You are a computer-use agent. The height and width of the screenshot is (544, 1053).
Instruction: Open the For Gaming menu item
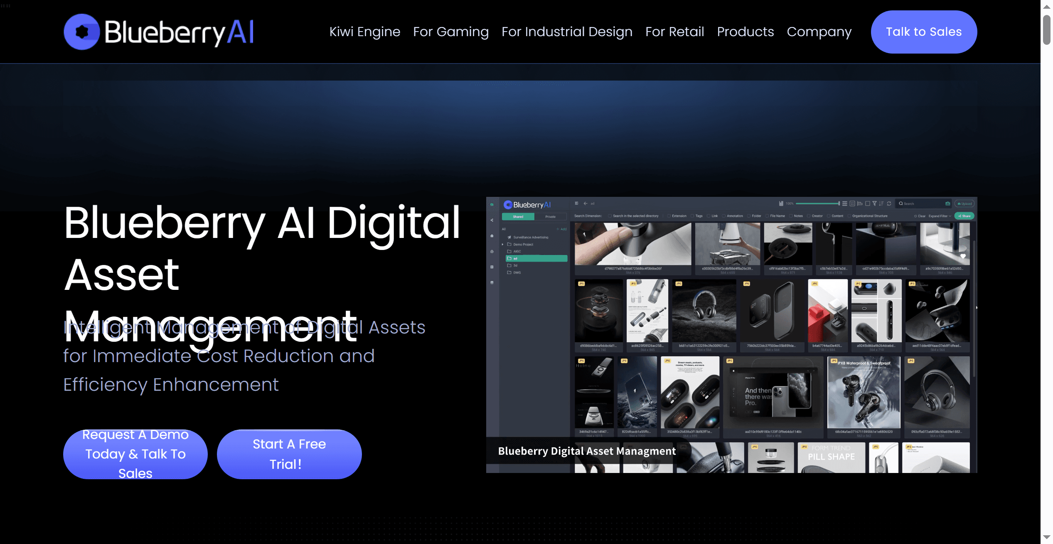coord(450,32)
